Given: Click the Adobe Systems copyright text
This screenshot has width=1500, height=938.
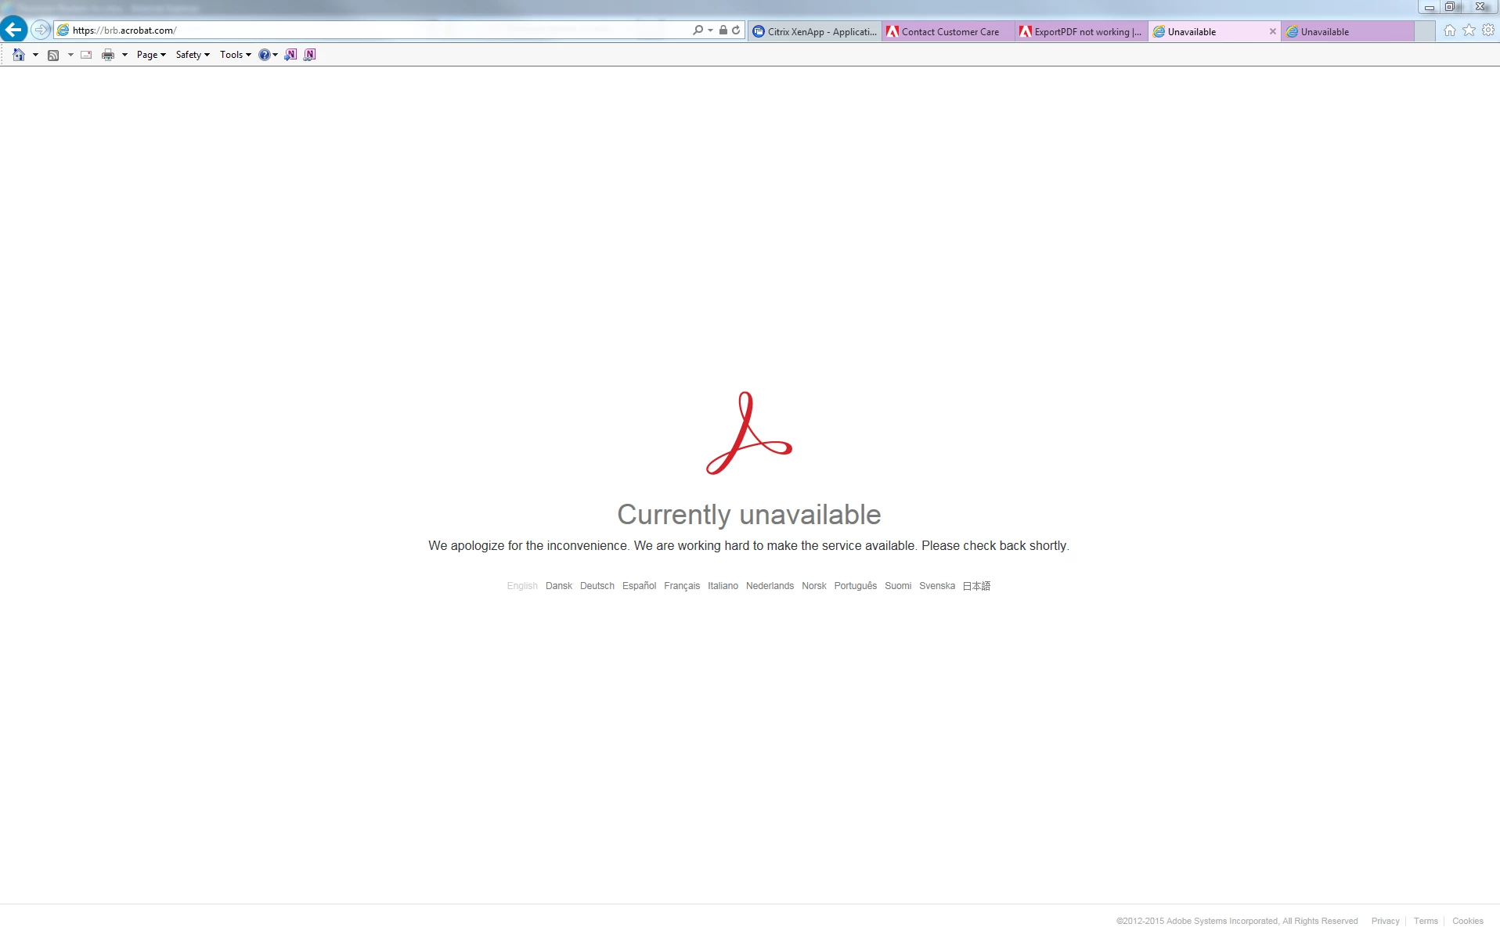Looking at the screenshot, I should (x=1237, y=921).
